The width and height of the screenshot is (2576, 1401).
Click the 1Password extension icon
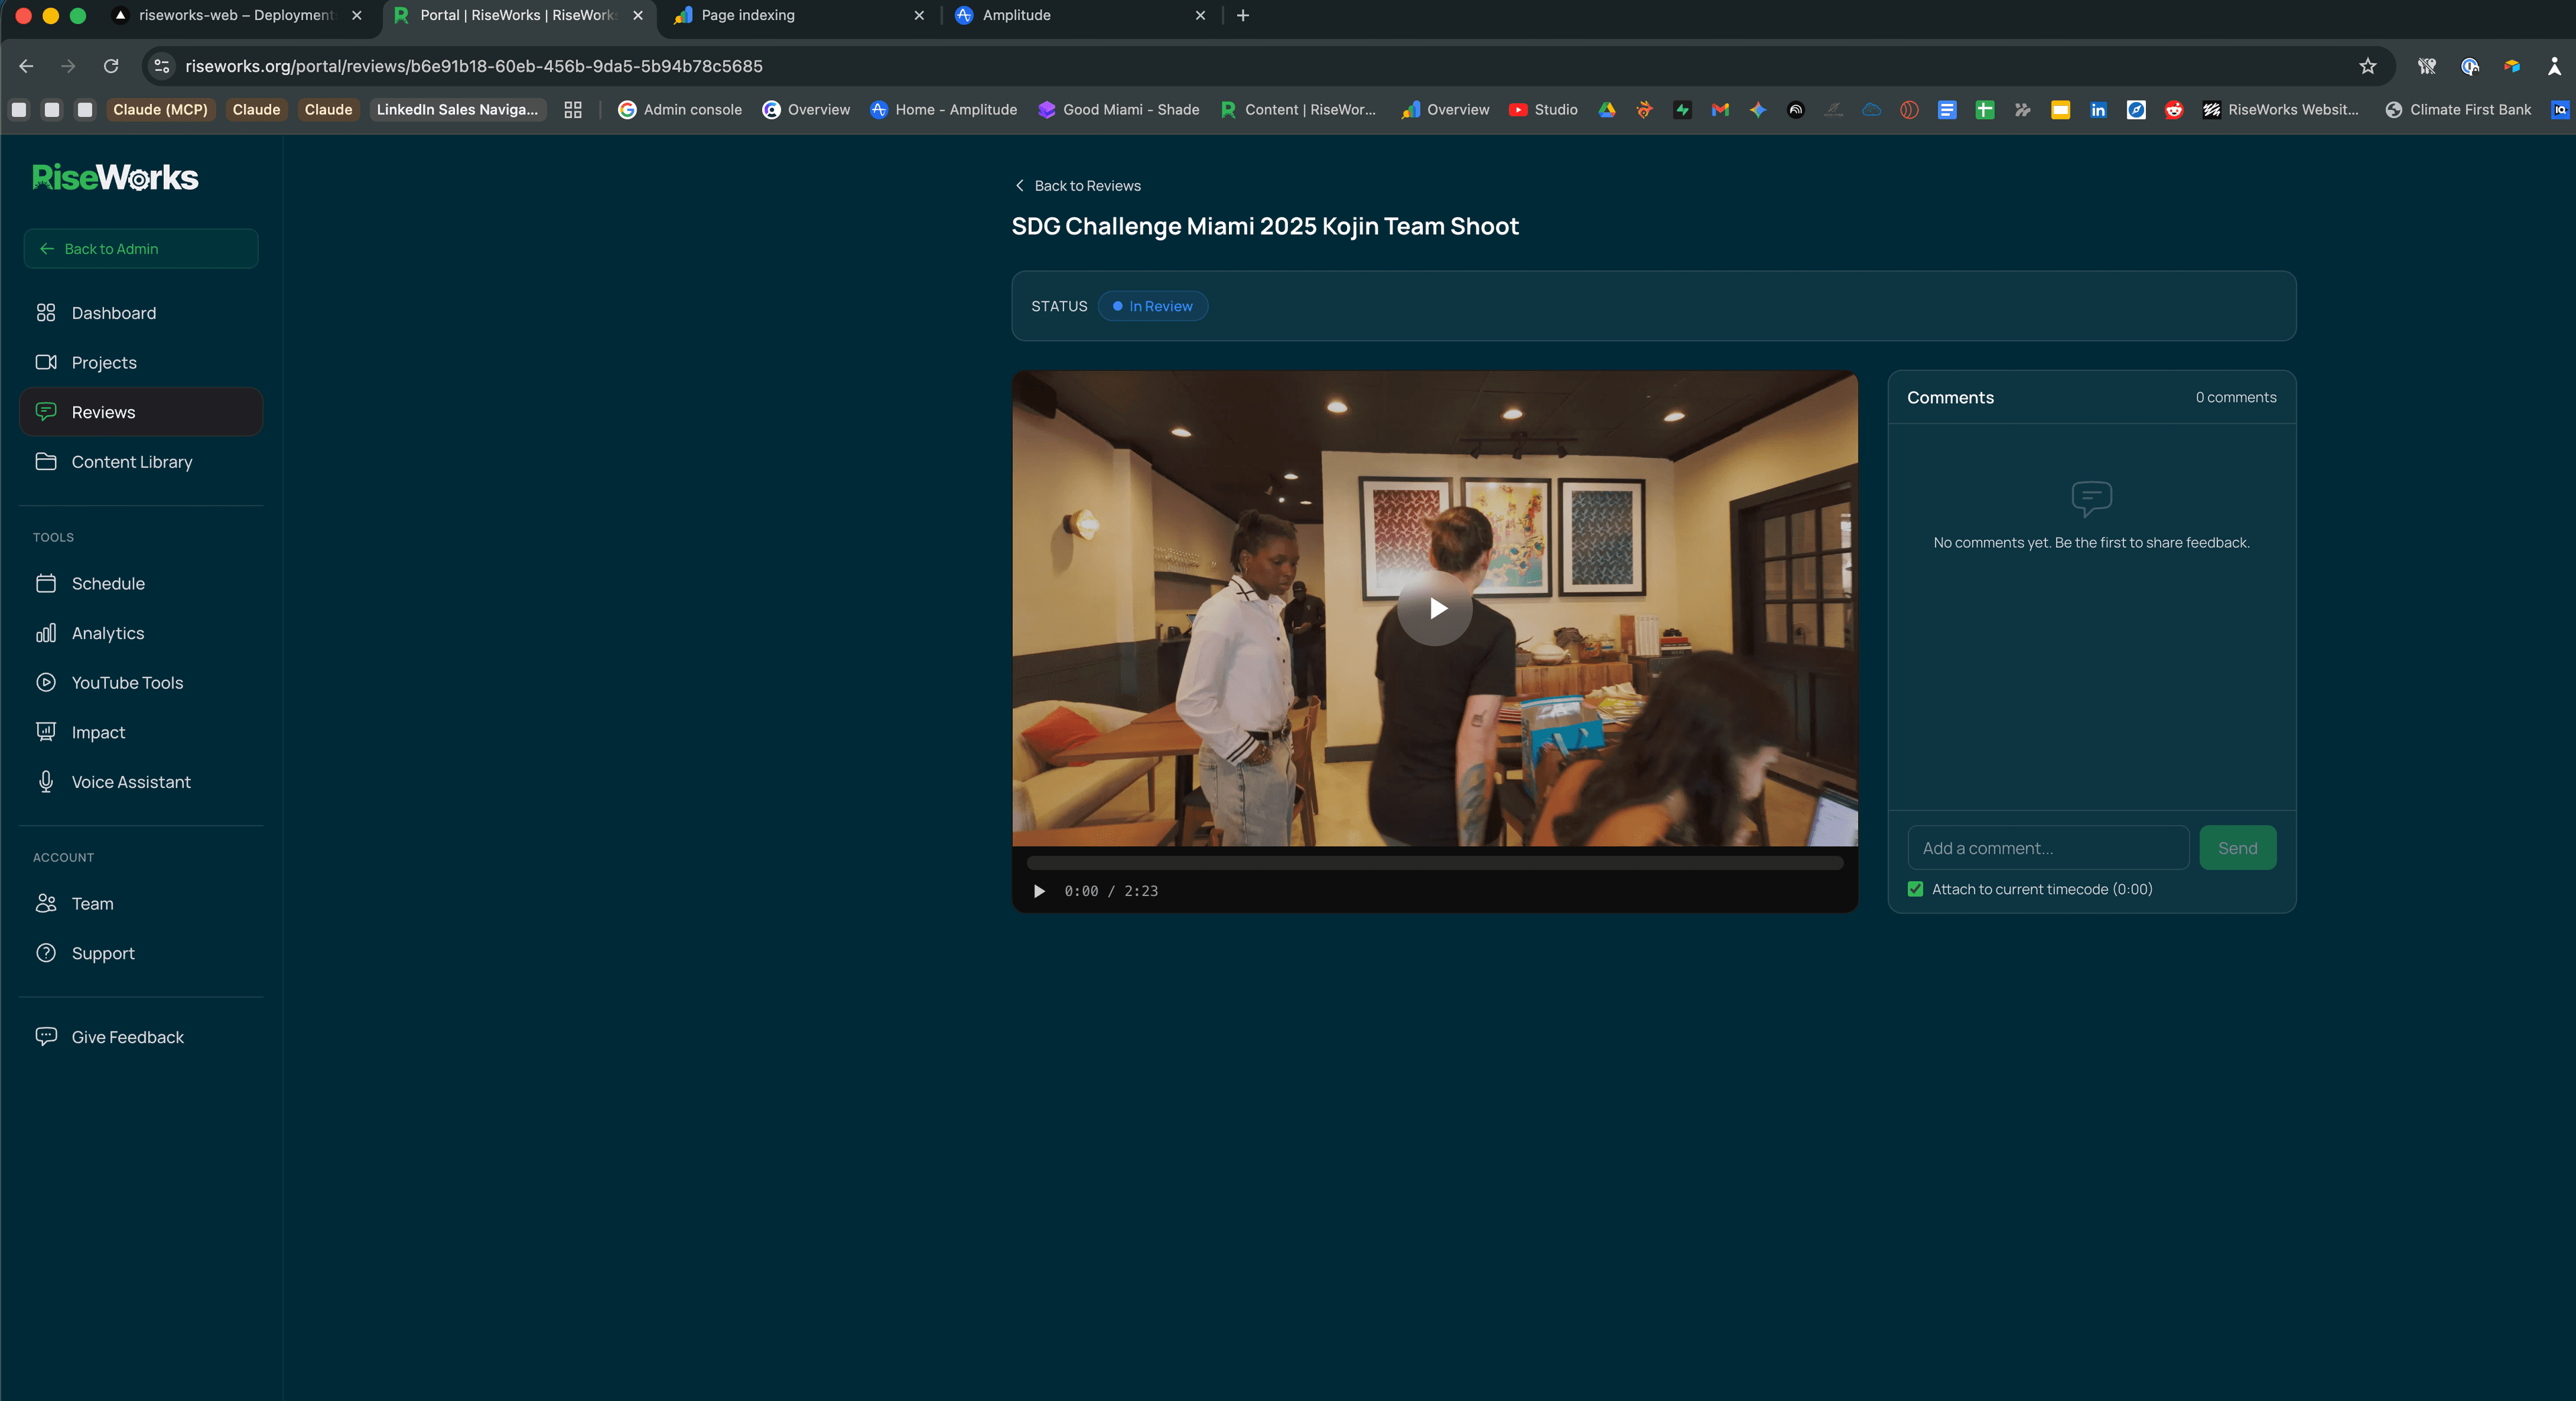coord(2470,66)
